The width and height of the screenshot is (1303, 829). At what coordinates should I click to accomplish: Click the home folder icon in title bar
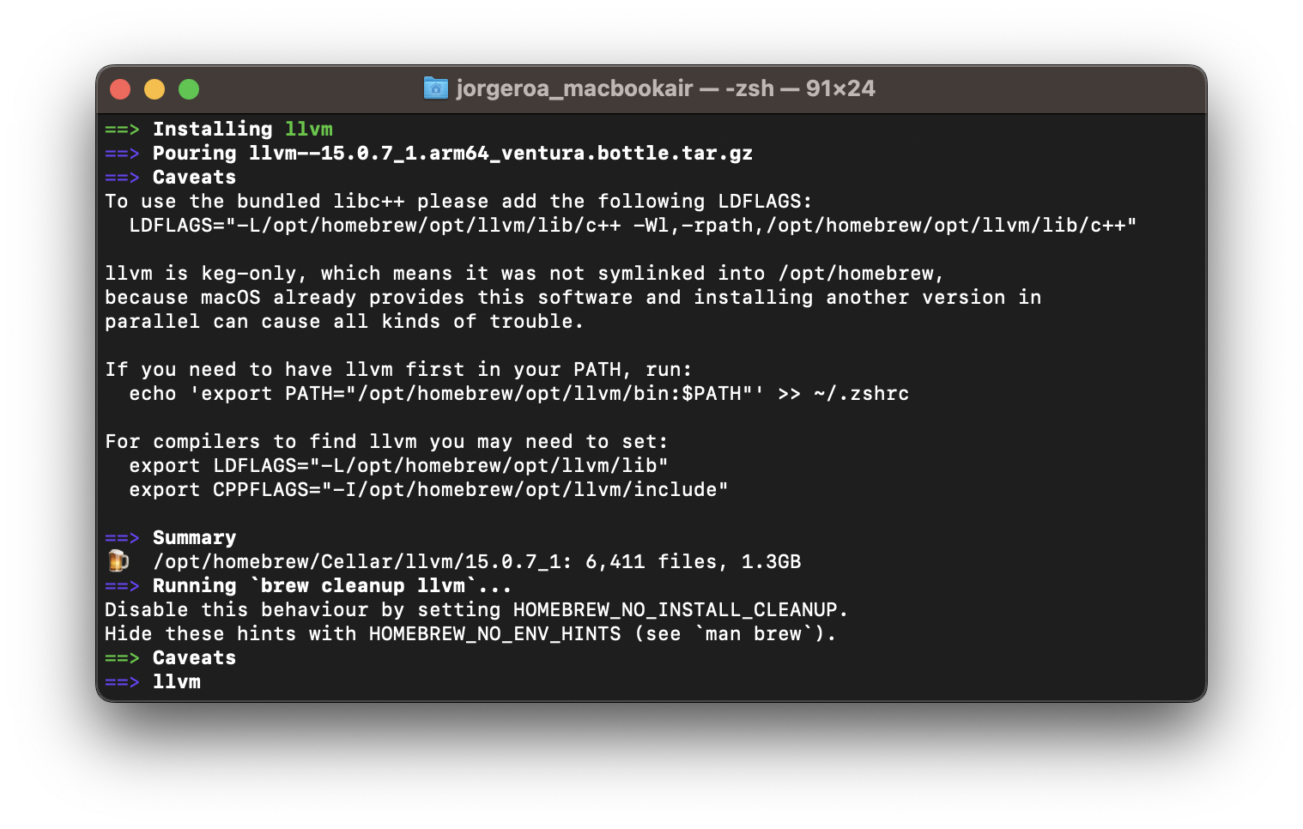pos(436,88)
